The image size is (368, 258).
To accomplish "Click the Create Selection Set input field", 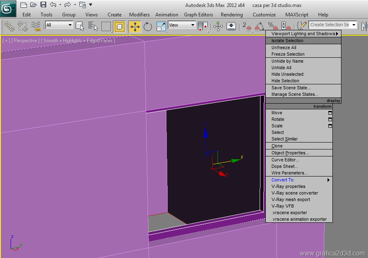I will (x=330, y=25).
